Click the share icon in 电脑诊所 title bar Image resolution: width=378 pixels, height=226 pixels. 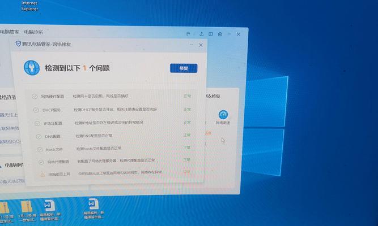[201, 34]
